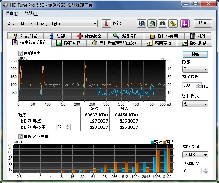Open the 資料夾使用 folder usage tab
Viewport: 219px width, 183px height.
click(164, 36)
